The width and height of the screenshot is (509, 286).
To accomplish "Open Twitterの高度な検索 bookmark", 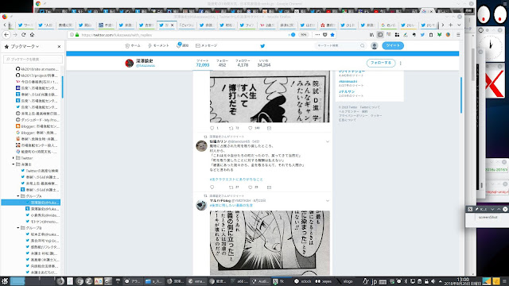I will click(40, 171).
